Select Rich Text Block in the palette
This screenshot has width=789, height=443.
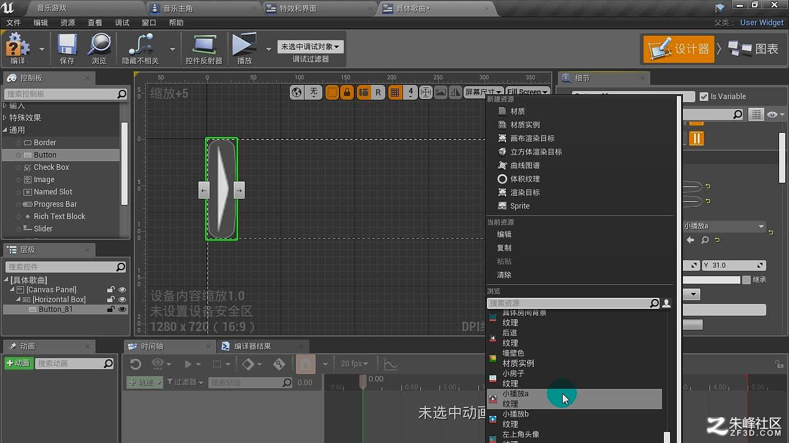(59, 216)
